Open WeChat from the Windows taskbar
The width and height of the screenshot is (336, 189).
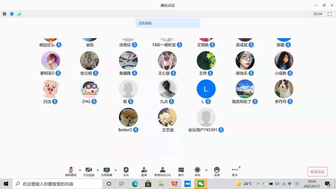pos(201,184)
